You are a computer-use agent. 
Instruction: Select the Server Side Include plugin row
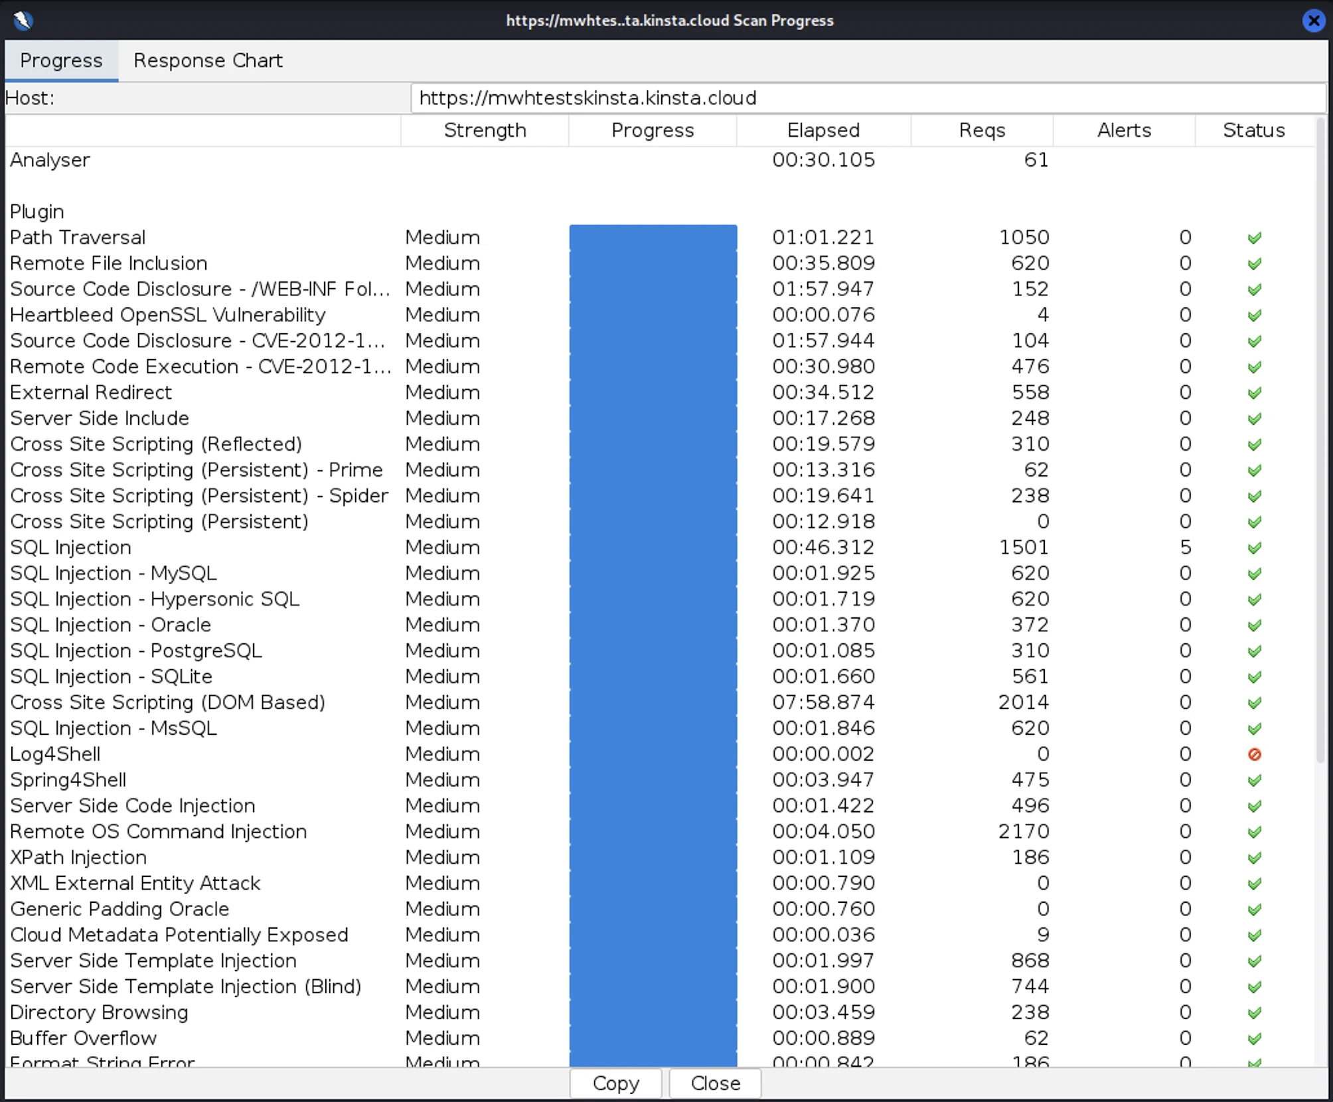click(x=100, y=418)
